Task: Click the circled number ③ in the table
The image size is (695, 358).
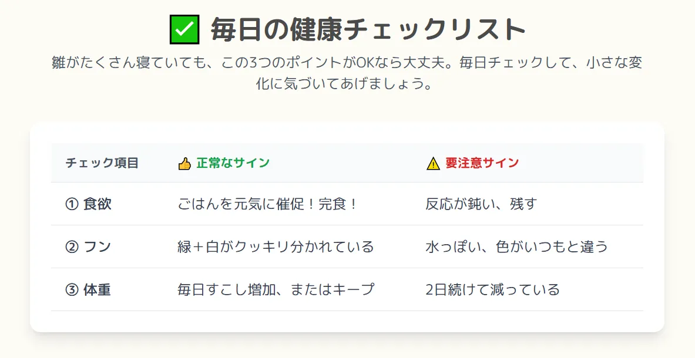Action: click(72, 290)
